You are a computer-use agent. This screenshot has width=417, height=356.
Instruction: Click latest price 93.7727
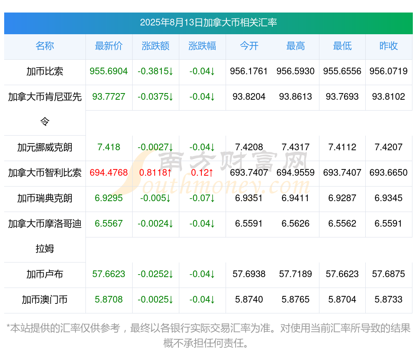(x=109, y=96)
